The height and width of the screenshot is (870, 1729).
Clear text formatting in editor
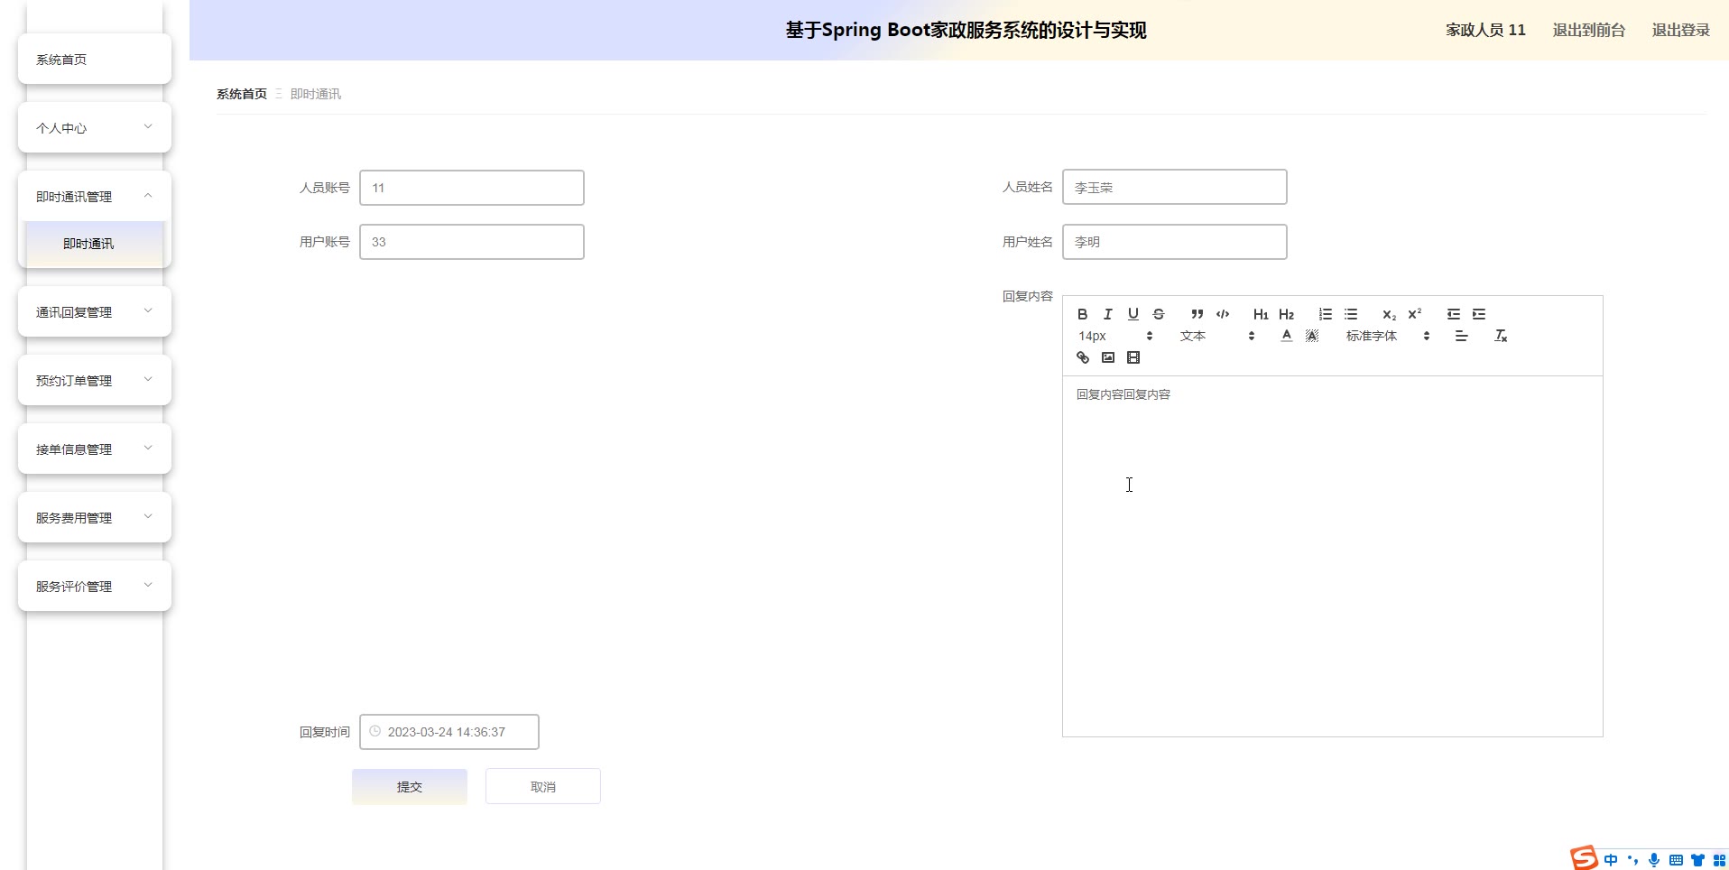point(1501,336)
